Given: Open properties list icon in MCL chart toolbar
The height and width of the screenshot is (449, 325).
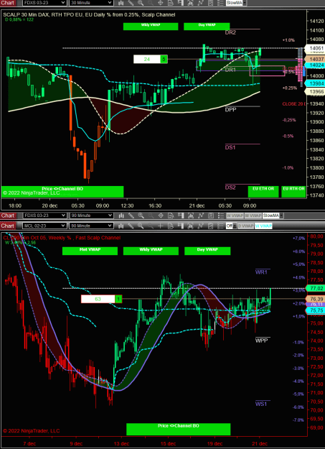Looking at the screenshot, I should point(220,226).
